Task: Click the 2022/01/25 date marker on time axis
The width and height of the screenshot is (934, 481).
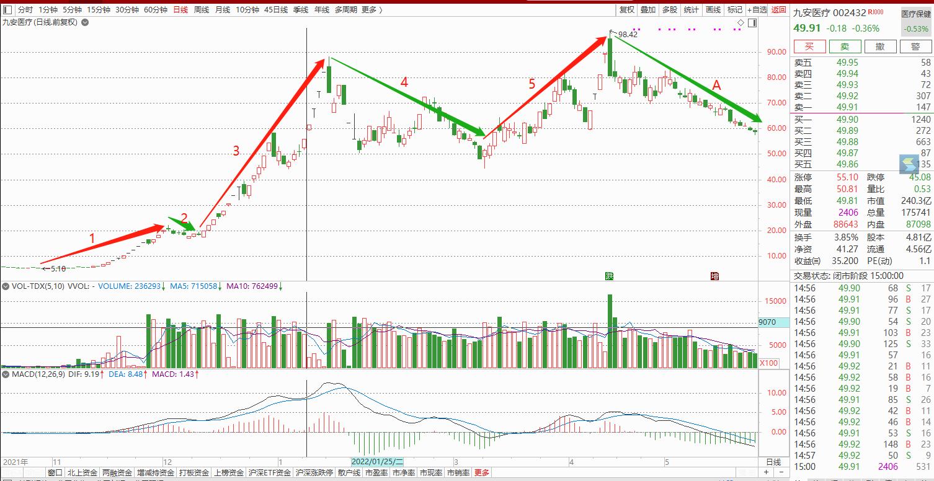Action: point(378,462)
